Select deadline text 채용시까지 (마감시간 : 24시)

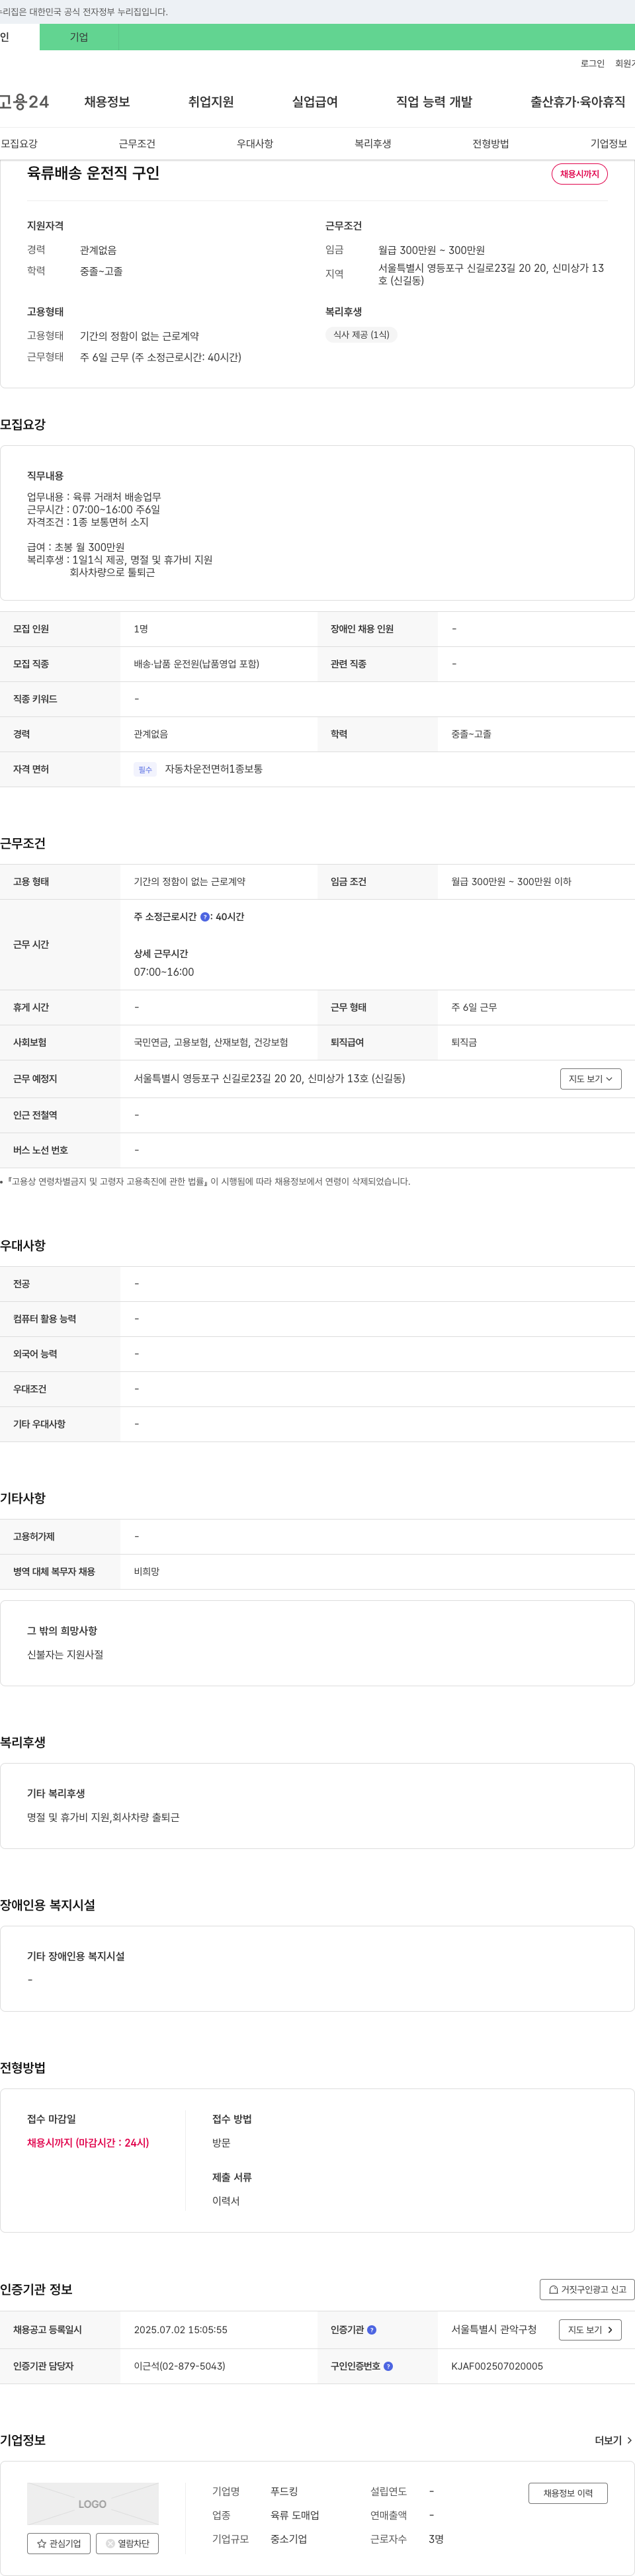click(x=88, y=2143)
